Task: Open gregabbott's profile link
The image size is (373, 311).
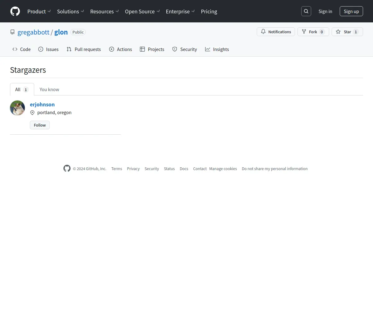Action: 34,32
